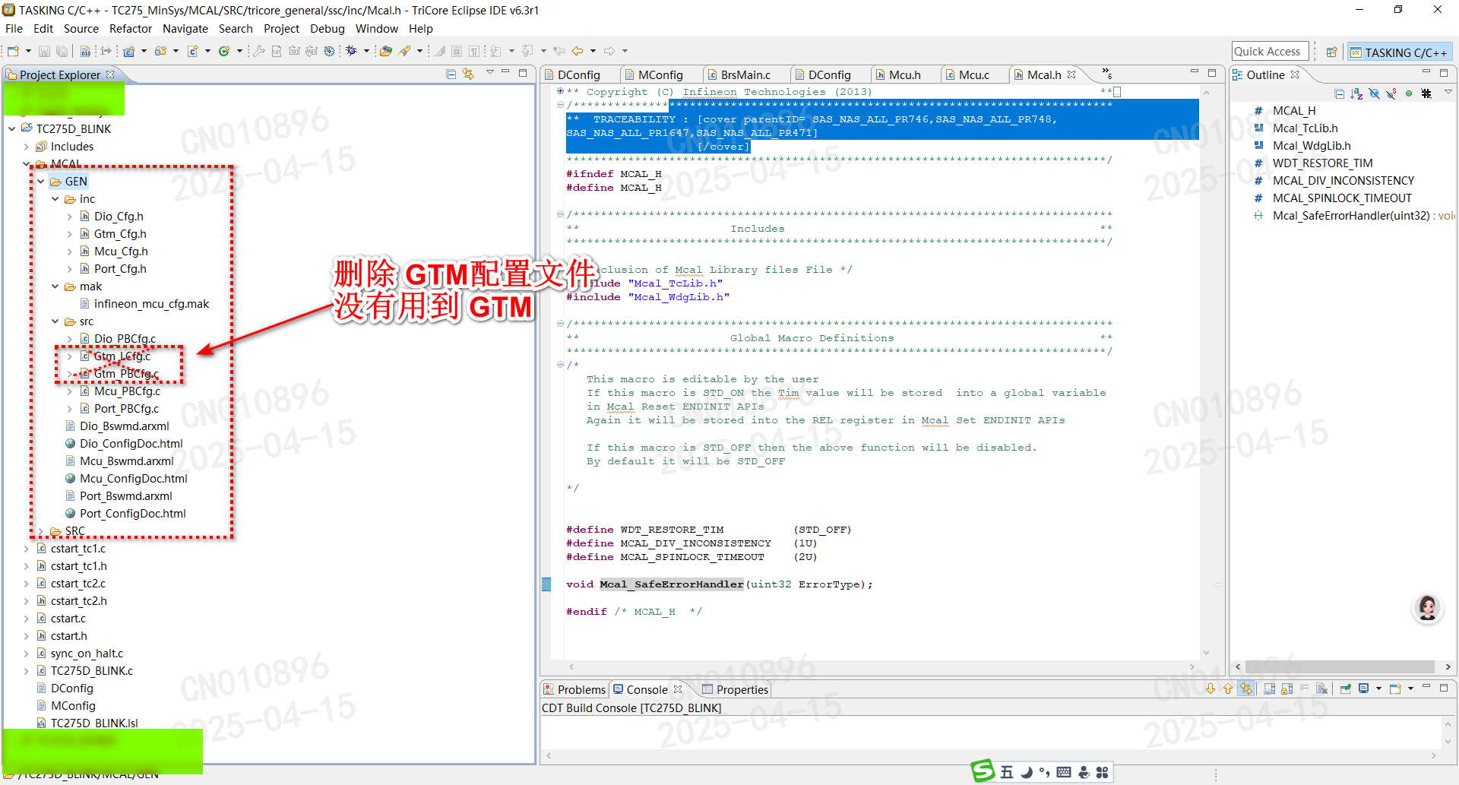Click the Sogou input method S icon
The image size is (1459, 785).
pos(983,771)
